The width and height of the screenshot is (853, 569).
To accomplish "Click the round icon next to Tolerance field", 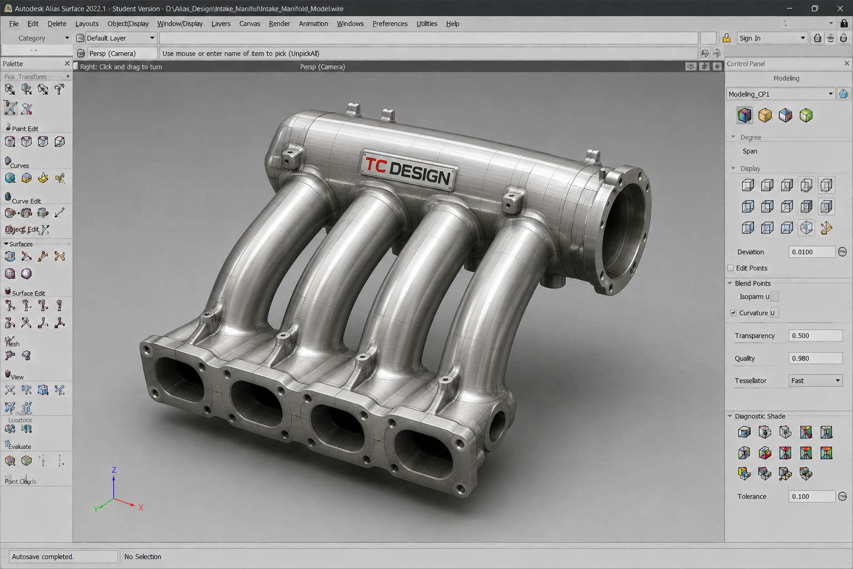I will pos(842,496).
